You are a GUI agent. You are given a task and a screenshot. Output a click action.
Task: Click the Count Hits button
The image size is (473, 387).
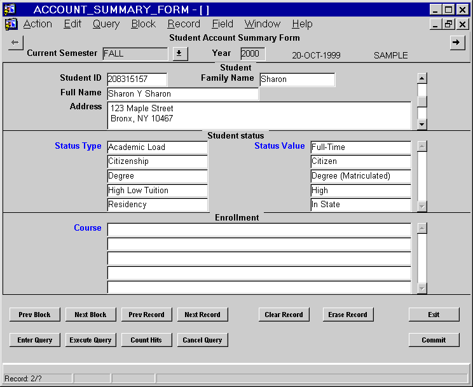point(147,340)
